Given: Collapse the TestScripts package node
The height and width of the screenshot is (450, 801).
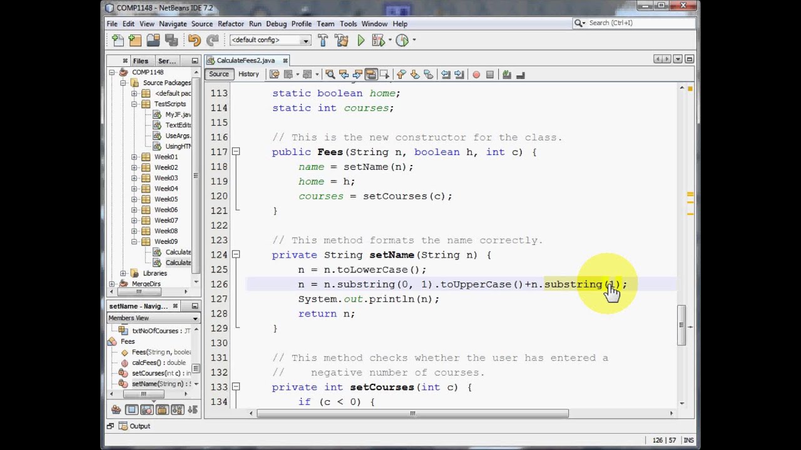Looking at the screenshot, I should pos(134,104).
